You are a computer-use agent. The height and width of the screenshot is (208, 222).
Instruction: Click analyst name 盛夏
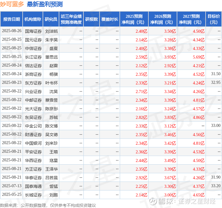(54, 48)
